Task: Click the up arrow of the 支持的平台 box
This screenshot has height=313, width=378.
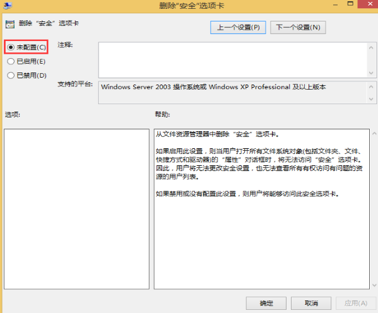Action: tap(371, 86)
